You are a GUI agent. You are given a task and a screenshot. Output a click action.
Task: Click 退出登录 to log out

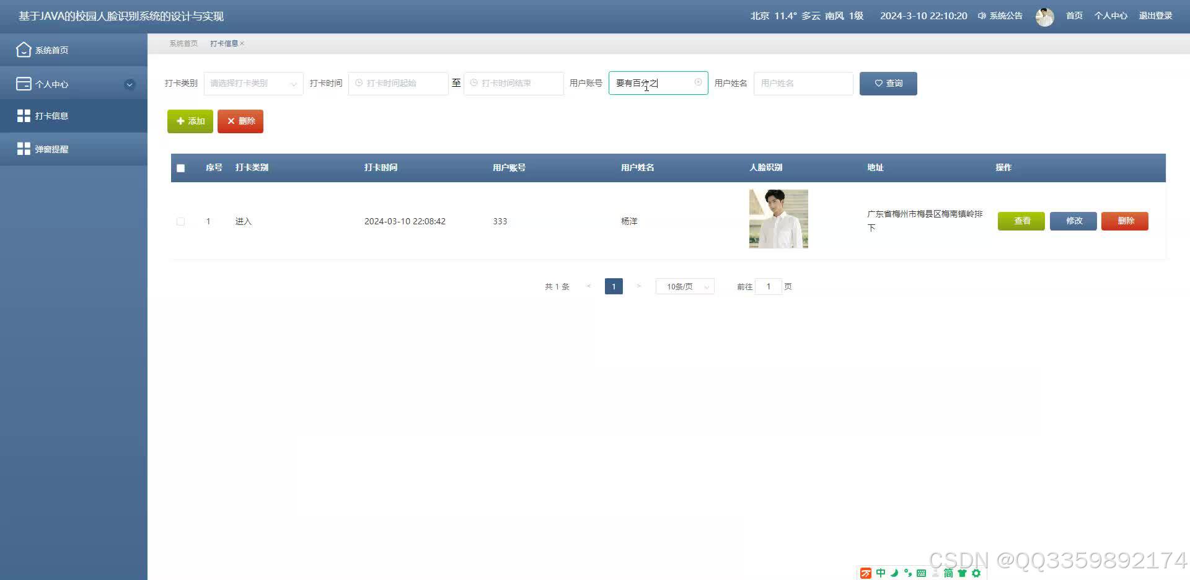(1155, 16)
